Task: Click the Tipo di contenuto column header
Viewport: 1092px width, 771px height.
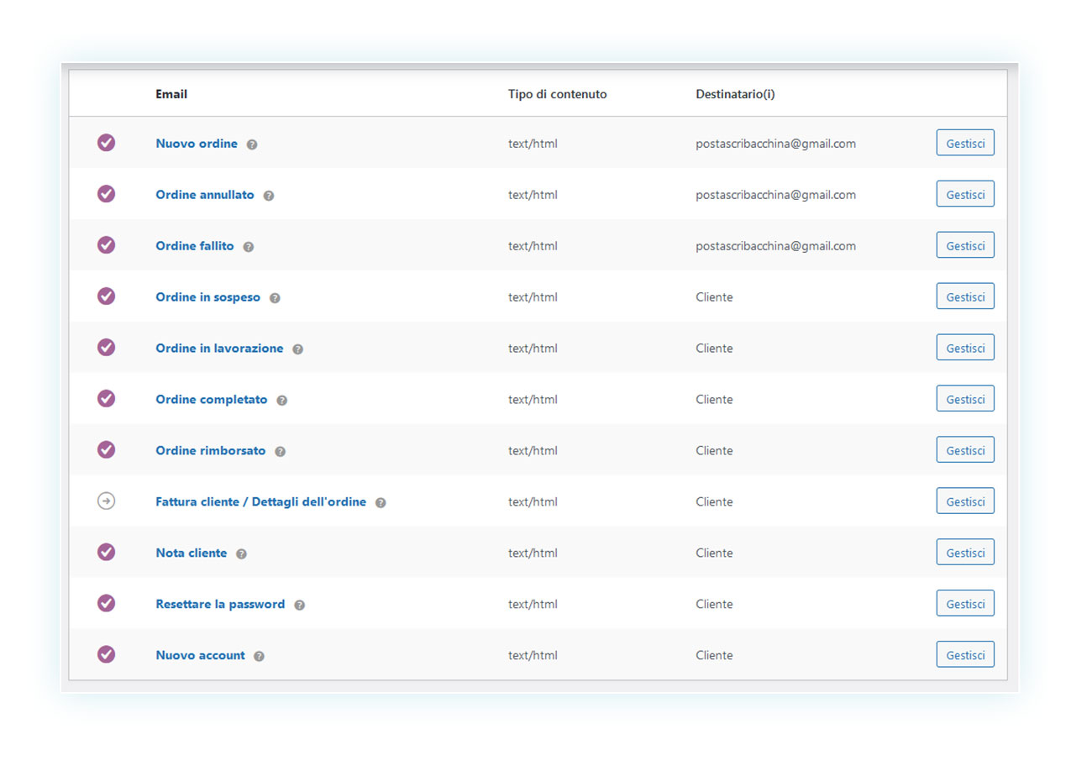Action: pos(558,94)
